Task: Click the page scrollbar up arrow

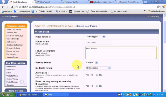Action: point(165,15)
